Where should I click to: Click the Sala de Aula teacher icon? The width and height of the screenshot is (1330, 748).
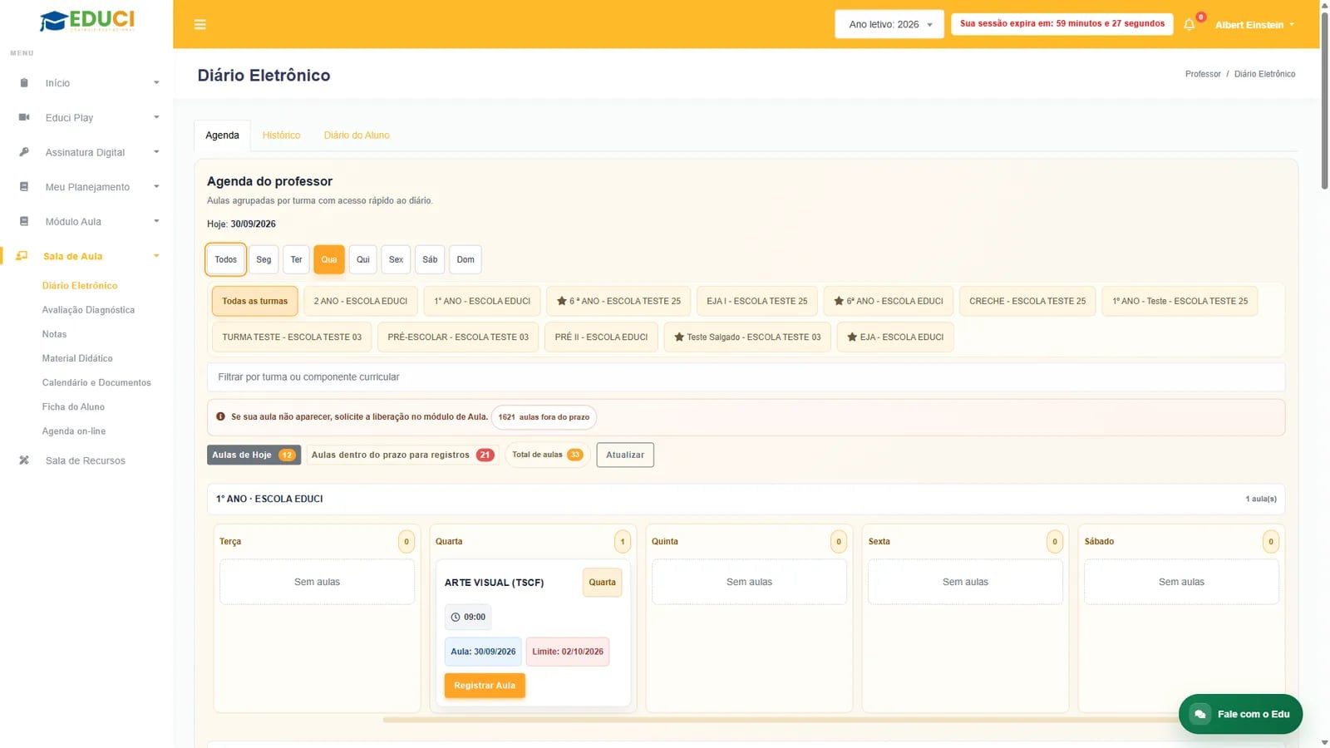22,256
